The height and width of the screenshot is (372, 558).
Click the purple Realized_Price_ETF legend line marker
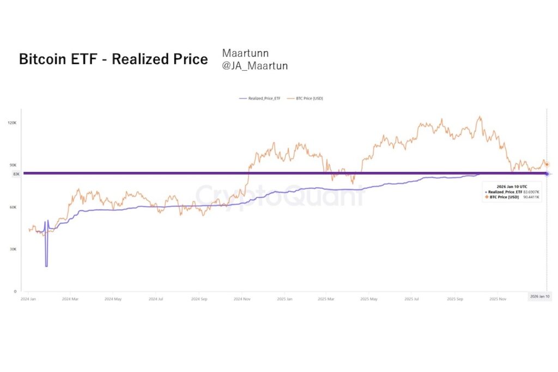pyautogui.click(x=243, y=99)
